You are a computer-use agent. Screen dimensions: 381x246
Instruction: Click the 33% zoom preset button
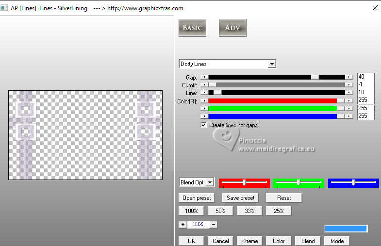pos(249,211)
